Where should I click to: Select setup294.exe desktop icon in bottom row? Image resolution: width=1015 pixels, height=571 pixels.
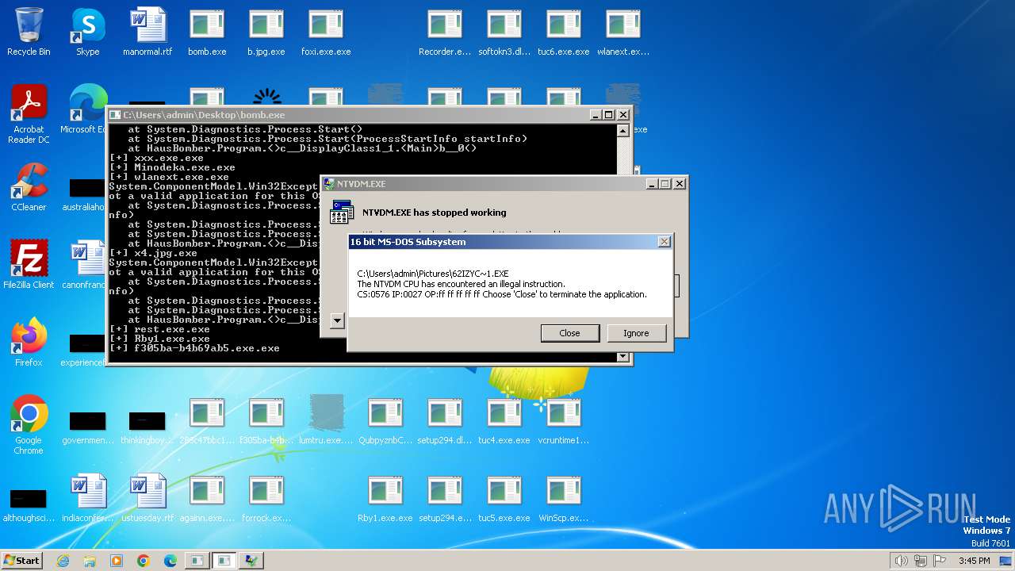pyautogui.click(x=445, y=499)
